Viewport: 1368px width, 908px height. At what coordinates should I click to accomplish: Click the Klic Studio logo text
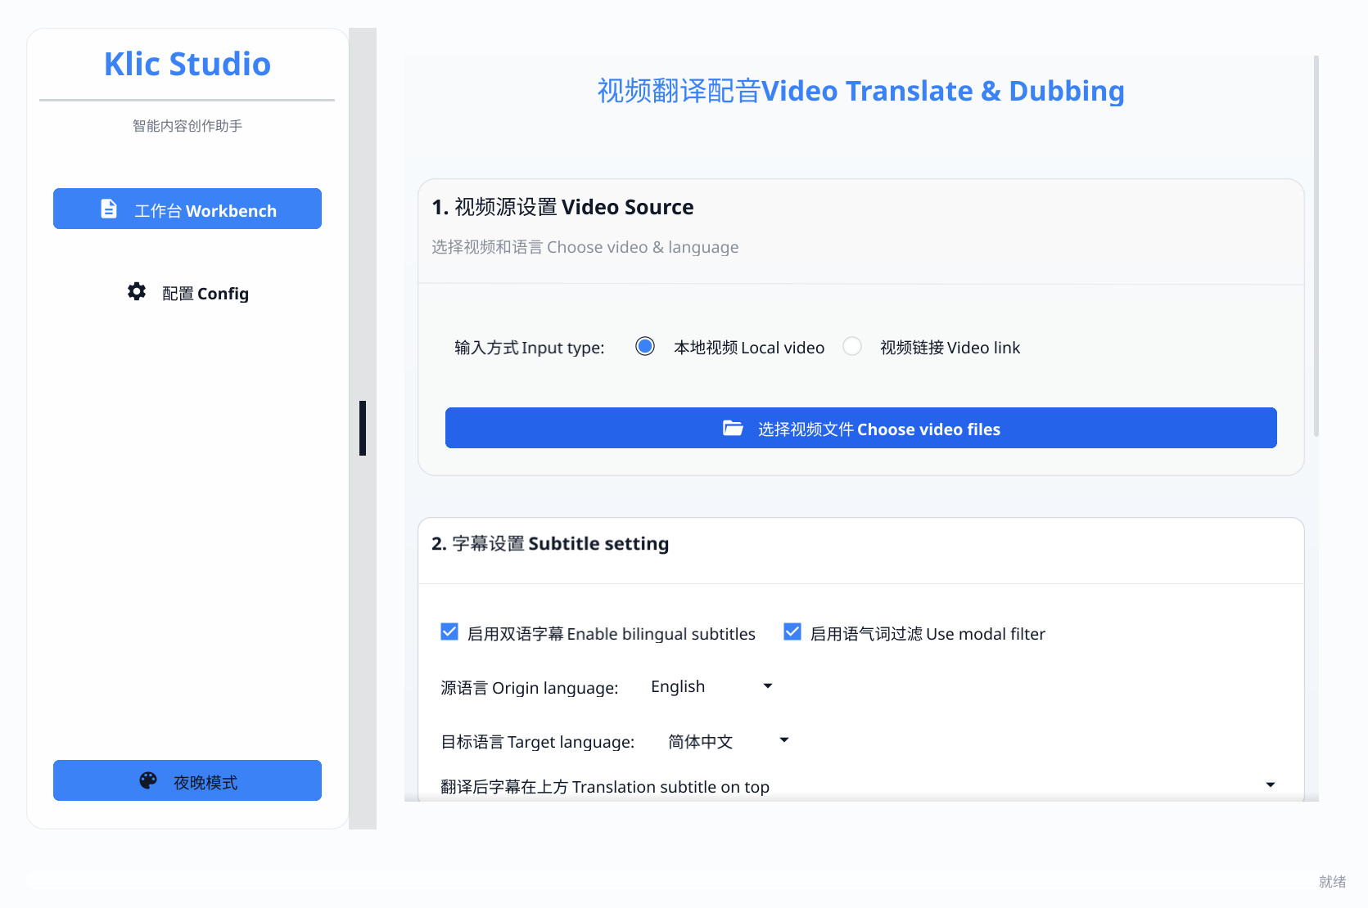click(187, 64)
